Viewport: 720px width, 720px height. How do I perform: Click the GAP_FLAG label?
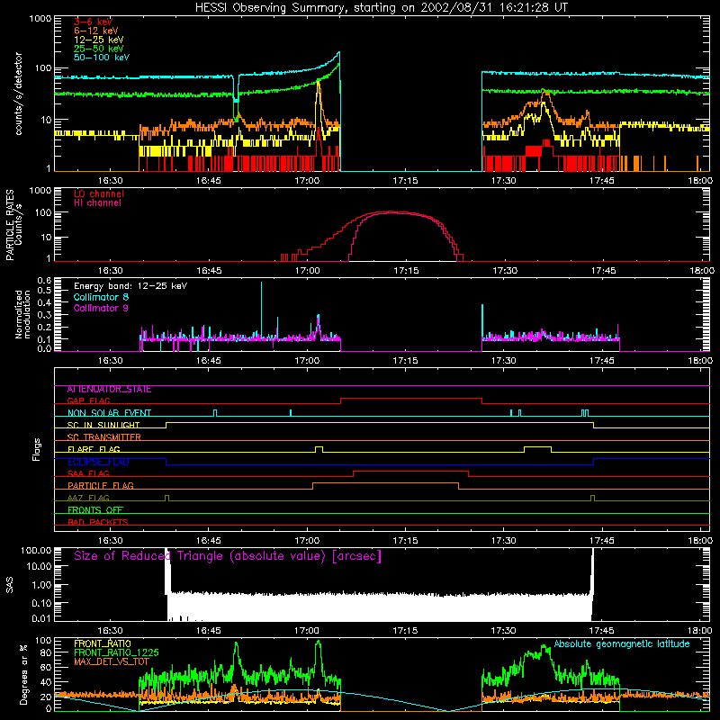[88, 400]
